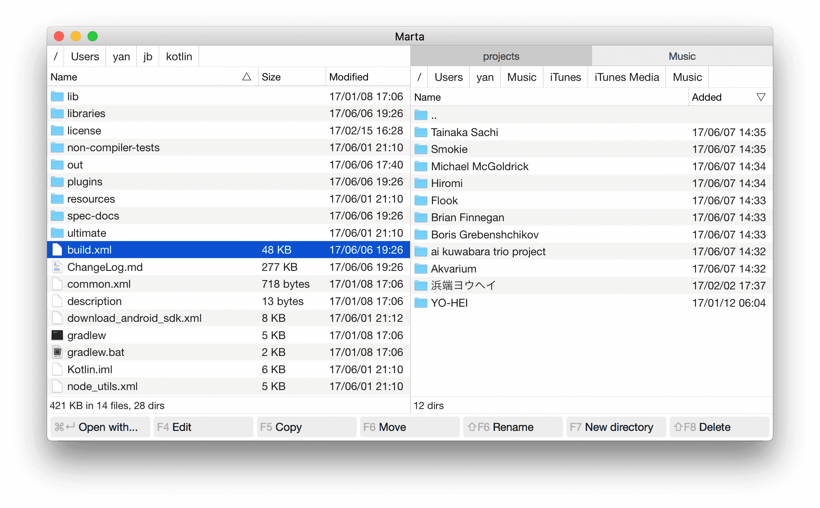Select the 浜端ヨウヘイ folder name
The image size is (820, 508).
[463, 286]
